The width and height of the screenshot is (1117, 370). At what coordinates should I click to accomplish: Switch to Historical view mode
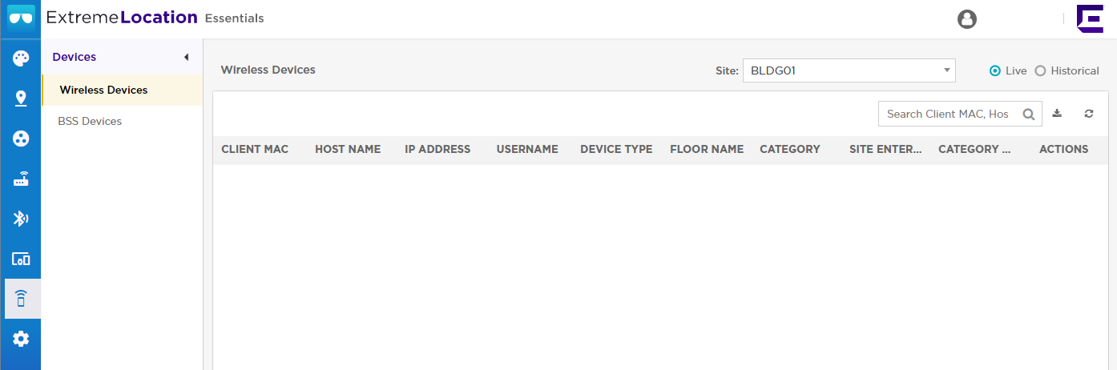1040,70
